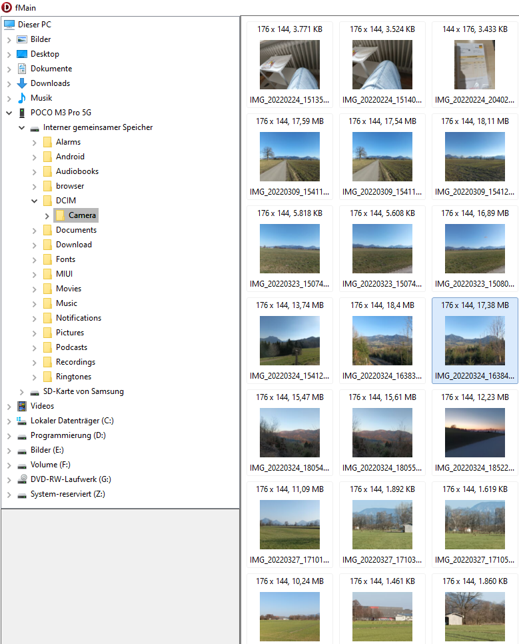This screenshot has width=519, height=644.
Task: Click the Bilder (E:) drive icon
Action: pos(22,451)
